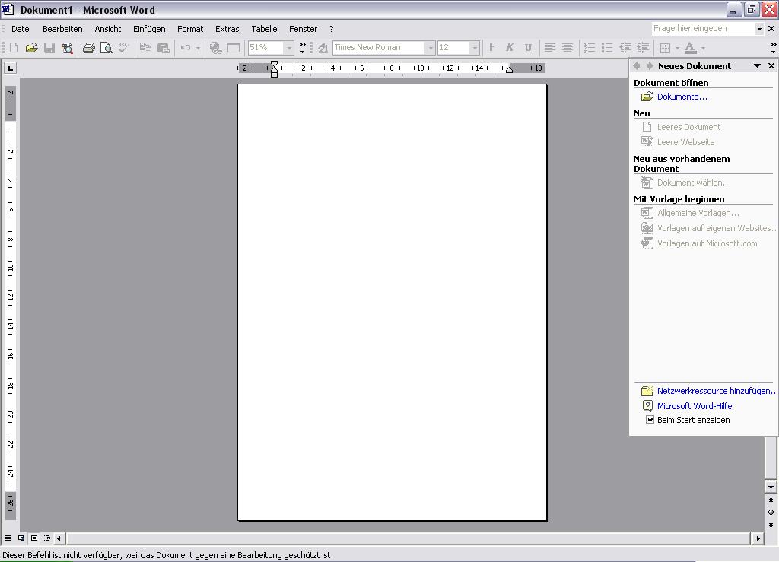
Task: Click the borders grid icon
Action: click(665, 48)
